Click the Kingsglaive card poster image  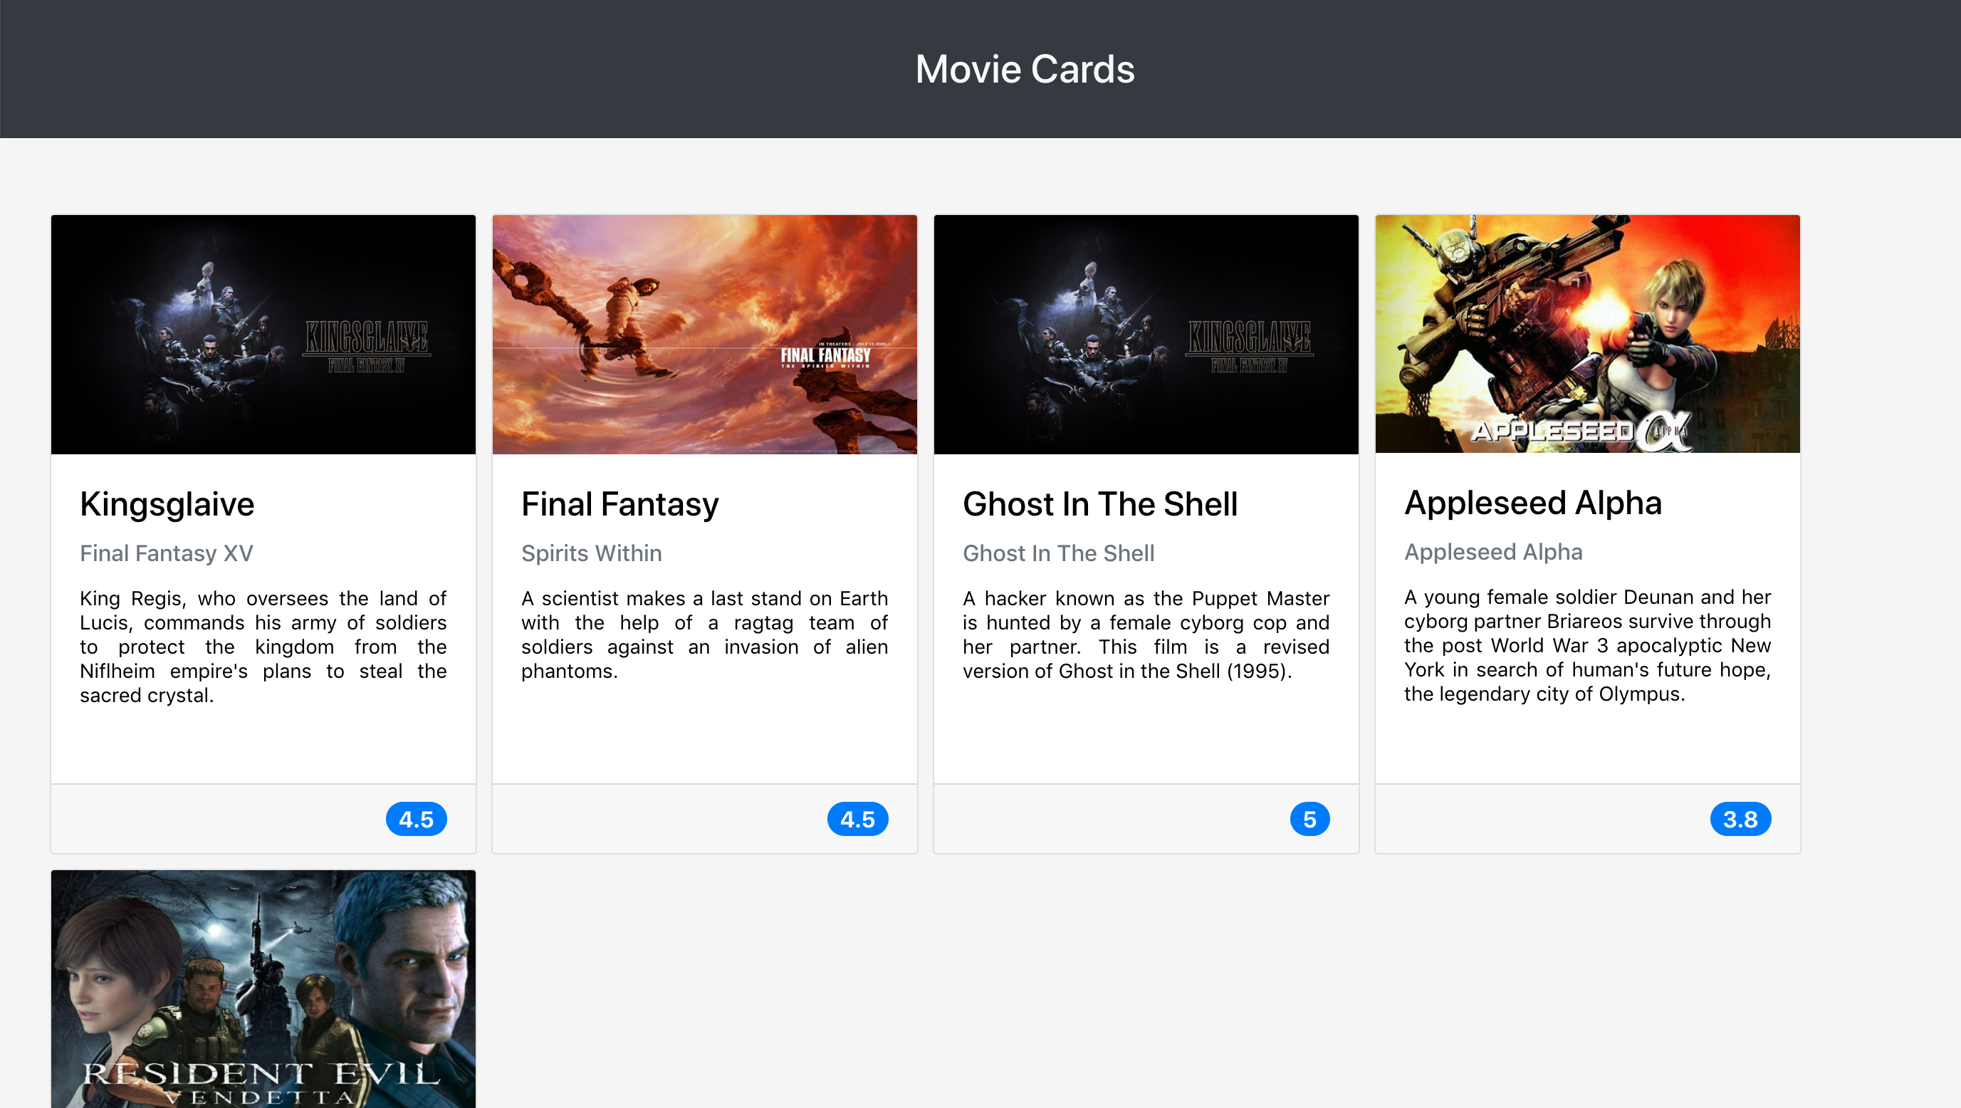coord(263,334)
